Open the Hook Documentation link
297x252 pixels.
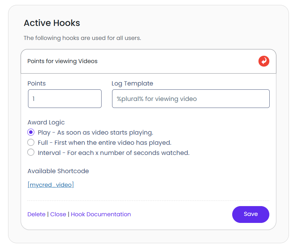101,214
